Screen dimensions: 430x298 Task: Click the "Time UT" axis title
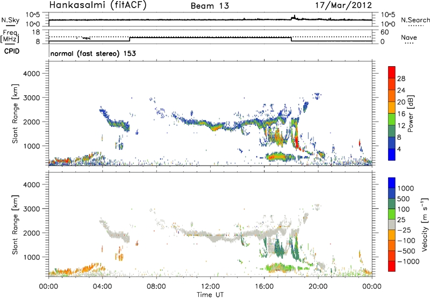click(x=210, y=295)
